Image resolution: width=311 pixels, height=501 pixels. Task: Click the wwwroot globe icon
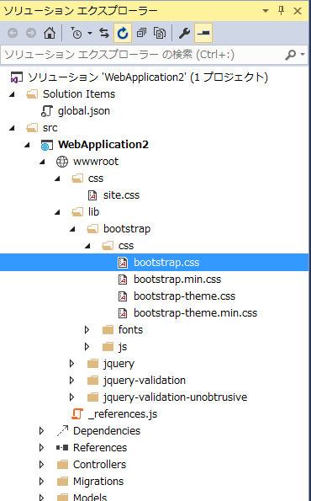tap(62, 162)
